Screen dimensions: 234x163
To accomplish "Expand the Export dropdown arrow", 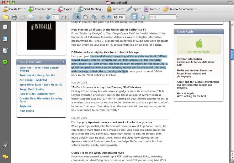I will pos(74,9).
